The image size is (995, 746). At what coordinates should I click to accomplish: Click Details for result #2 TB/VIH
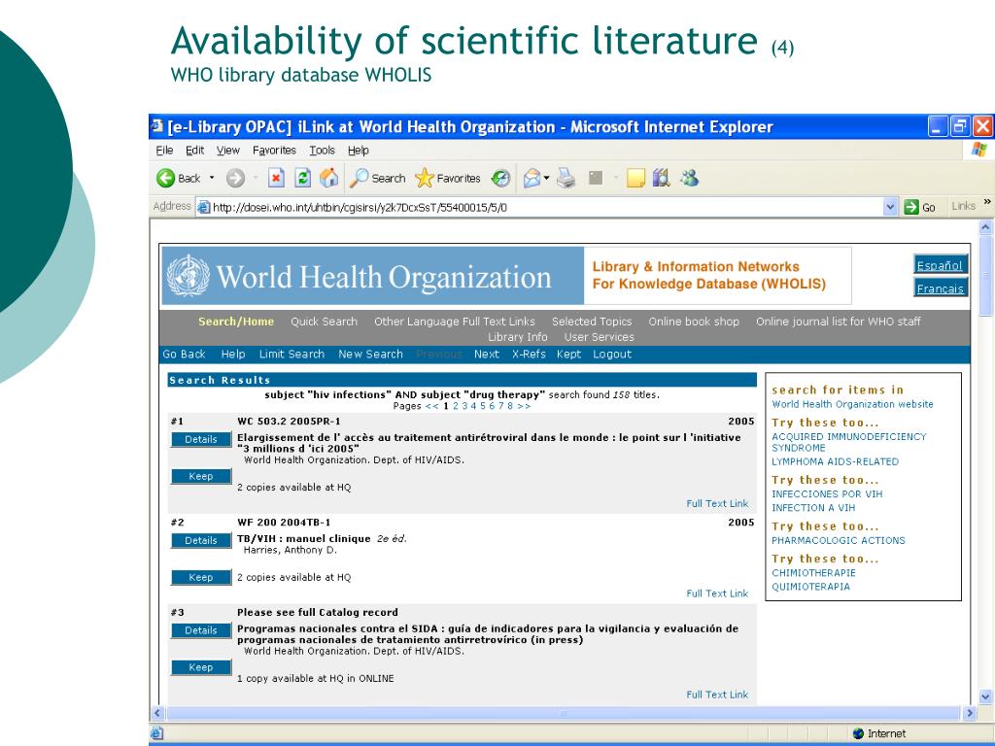201,540
